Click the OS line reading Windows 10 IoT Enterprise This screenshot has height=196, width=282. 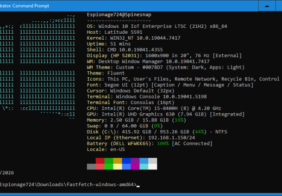(157, 26)
